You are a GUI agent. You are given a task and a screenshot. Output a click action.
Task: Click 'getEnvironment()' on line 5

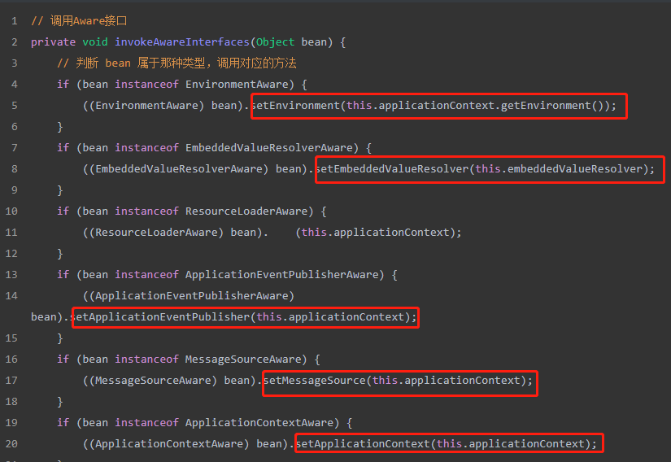pos(552,106)
